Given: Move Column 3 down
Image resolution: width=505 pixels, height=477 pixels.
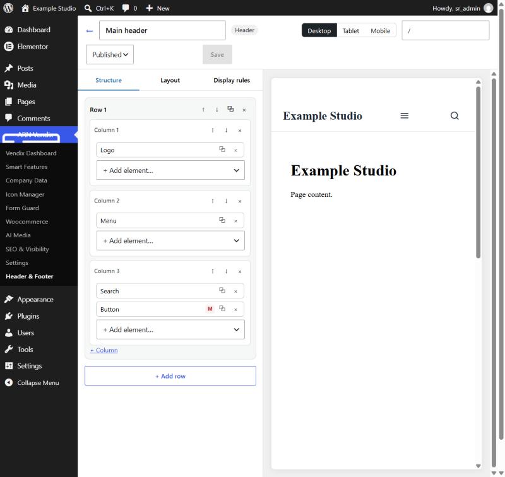Looking at the screenshot, I should 227,271.
